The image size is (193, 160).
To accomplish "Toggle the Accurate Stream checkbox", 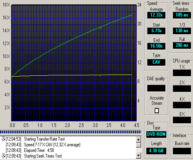I will pyautogui.click(x=156, y=110).
